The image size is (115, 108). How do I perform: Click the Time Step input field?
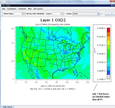tap(18, 14)
